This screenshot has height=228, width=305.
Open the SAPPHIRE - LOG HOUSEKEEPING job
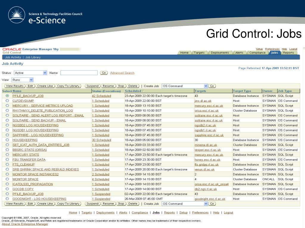pyautogui.click(x=38, y=135)
